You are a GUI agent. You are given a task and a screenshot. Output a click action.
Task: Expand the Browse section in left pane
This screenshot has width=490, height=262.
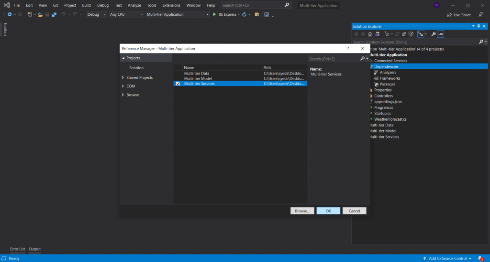click(123, 94)
